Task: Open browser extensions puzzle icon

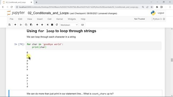Action: pos(157,7)
